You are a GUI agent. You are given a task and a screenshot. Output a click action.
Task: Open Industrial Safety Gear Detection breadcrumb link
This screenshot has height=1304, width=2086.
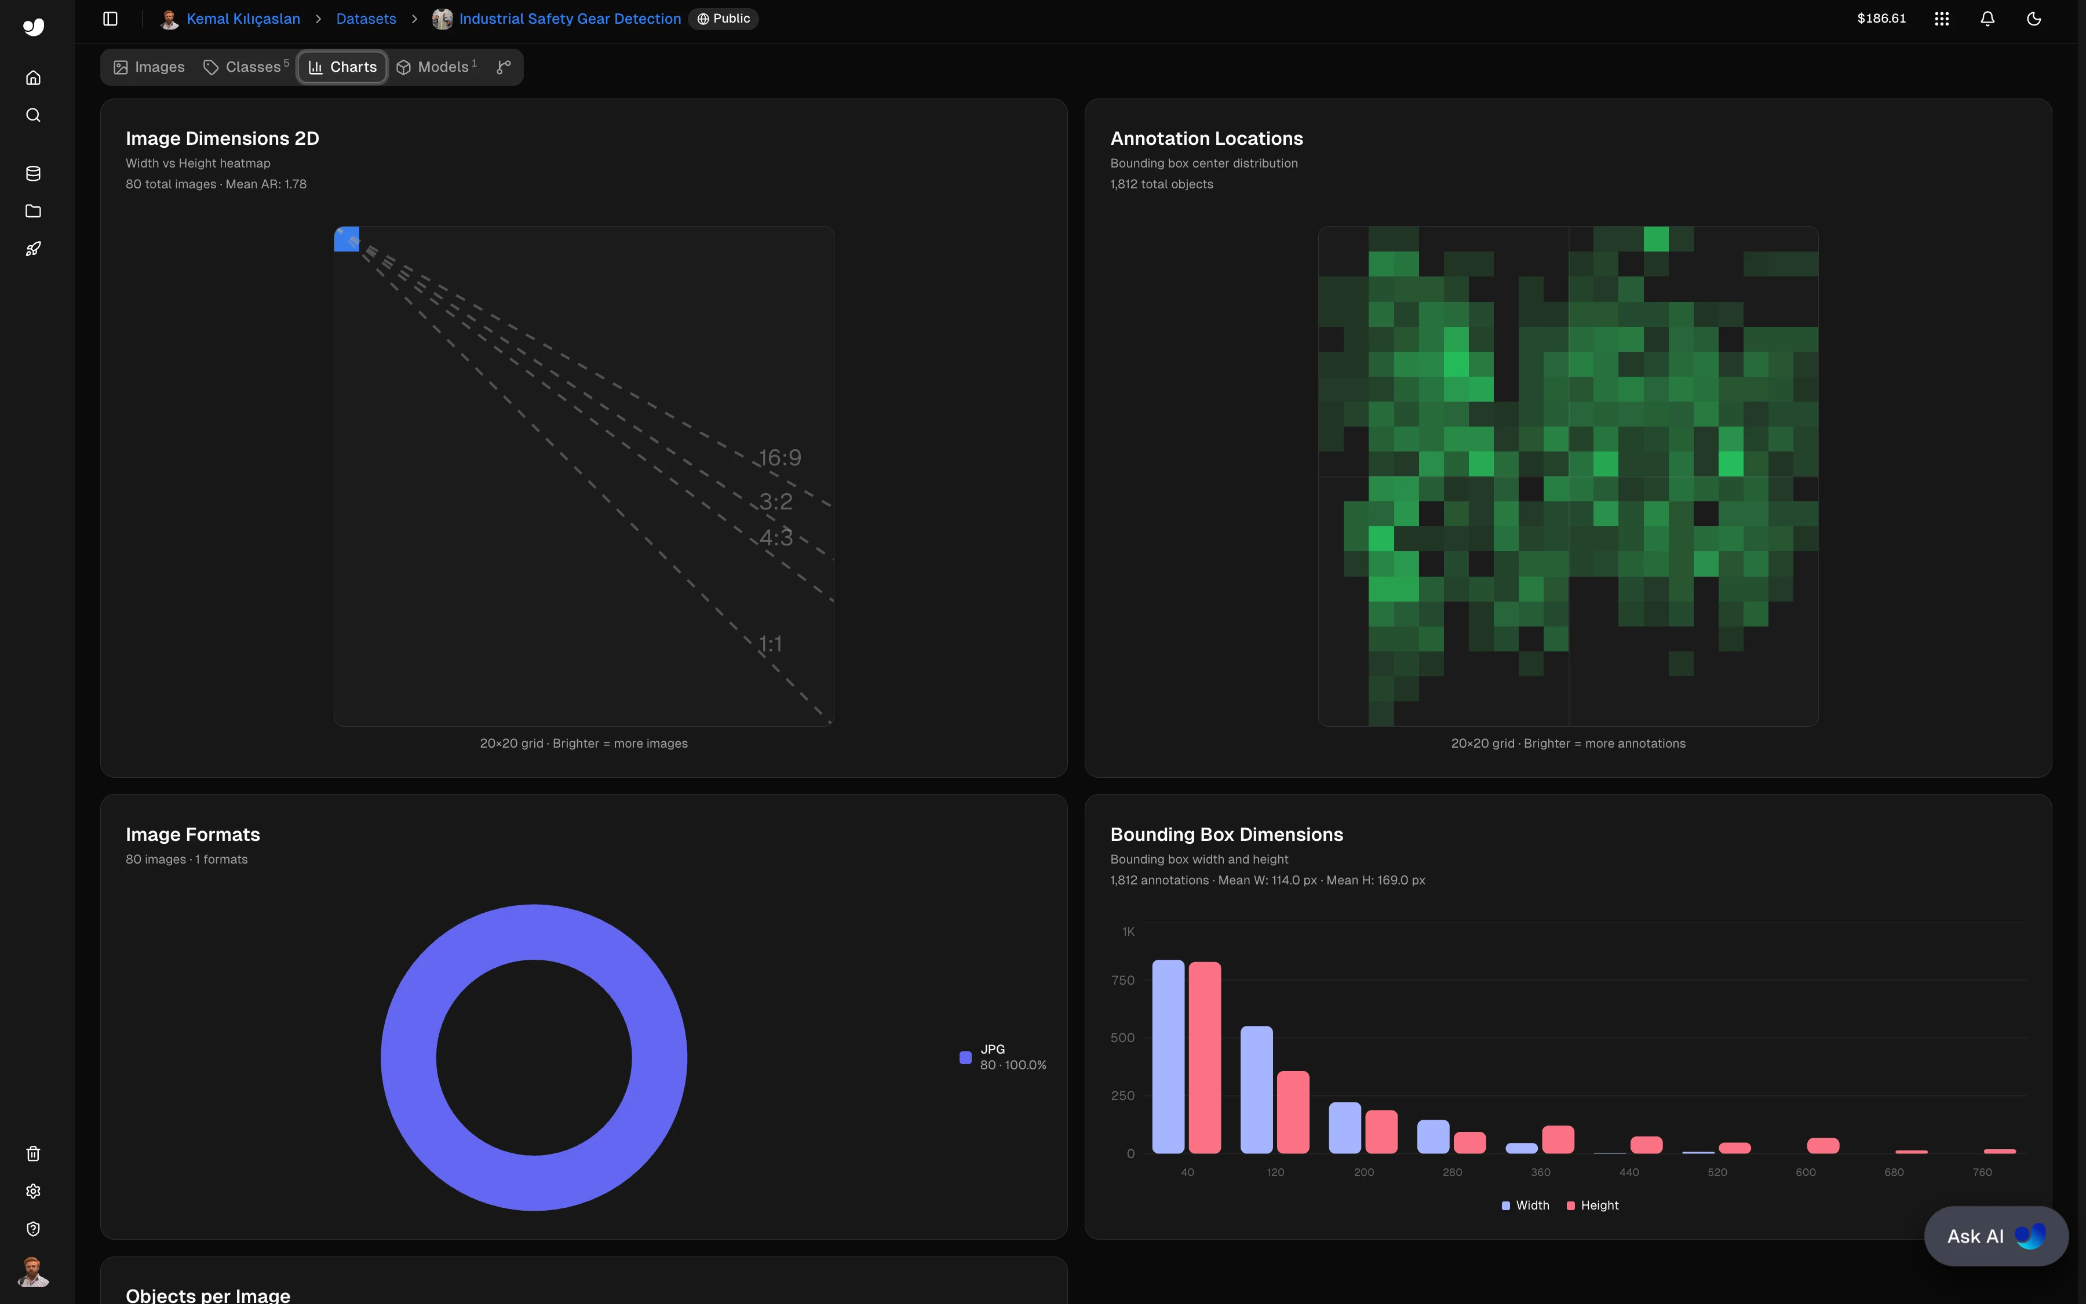(570, 19)
